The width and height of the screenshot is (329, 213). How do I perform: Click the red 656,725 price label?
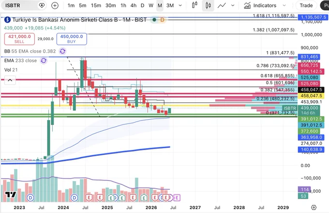[x=309, y=65]
